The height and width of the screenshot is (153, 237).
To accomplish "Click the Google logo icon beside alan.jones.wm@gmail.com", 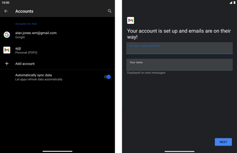I will click(7, 35).
